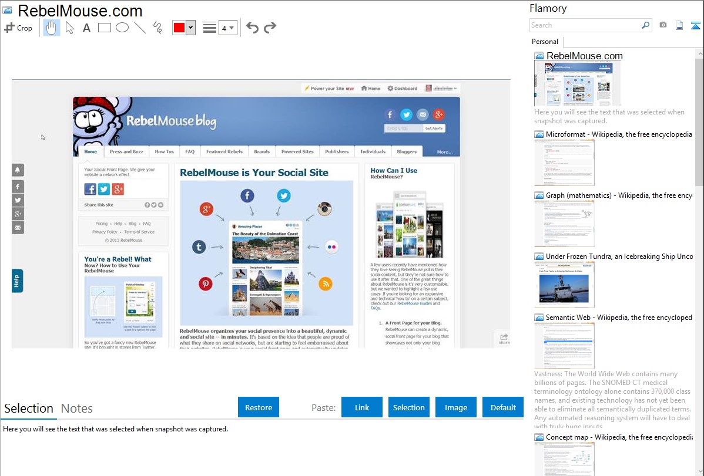Image resolution: width=704 pixels, height=476 pixels.
Task: Click the left sidebar Twitter share icon
Action: 18,200
